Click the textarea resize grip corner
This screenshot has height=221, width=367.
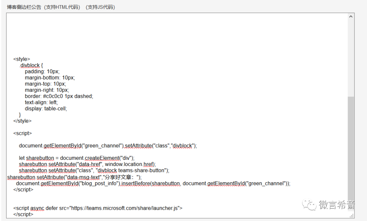351,216
